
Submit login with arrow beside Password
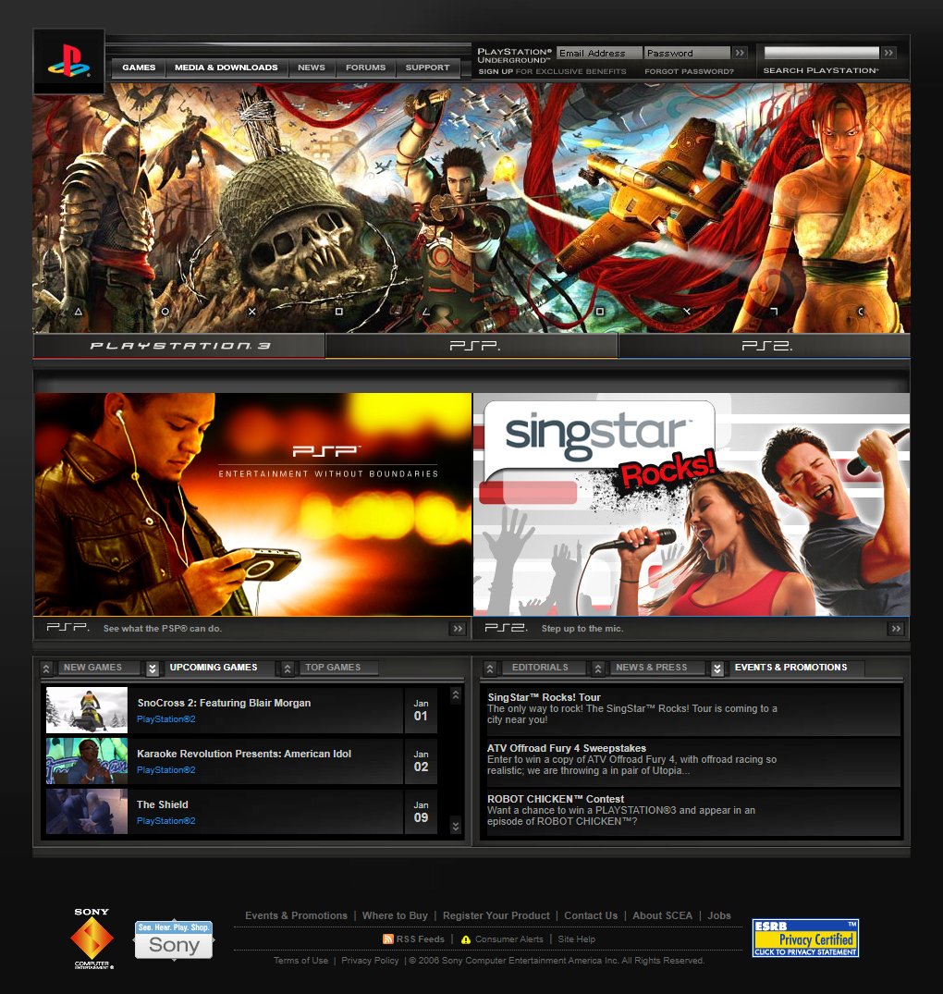[x=740, y=54]
